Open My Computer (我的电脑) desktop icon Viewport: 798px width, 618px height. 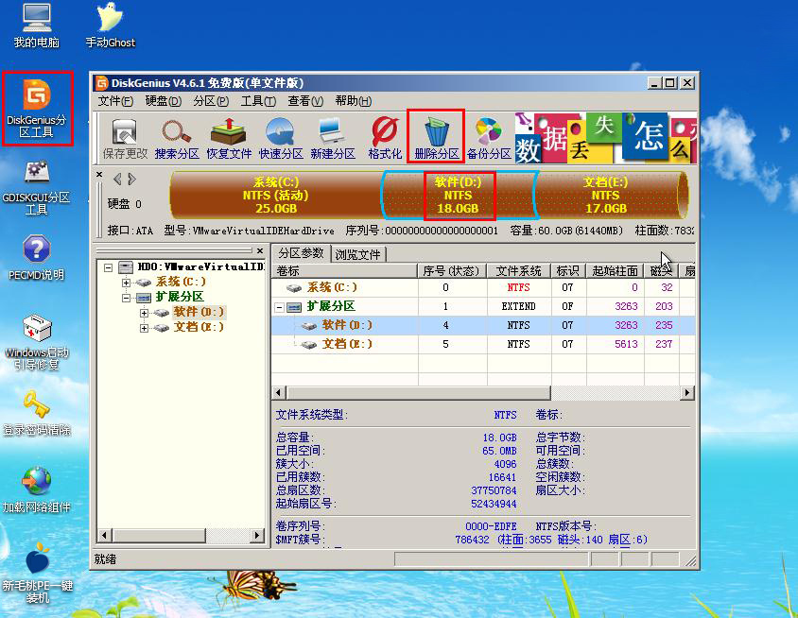point(36,26)
